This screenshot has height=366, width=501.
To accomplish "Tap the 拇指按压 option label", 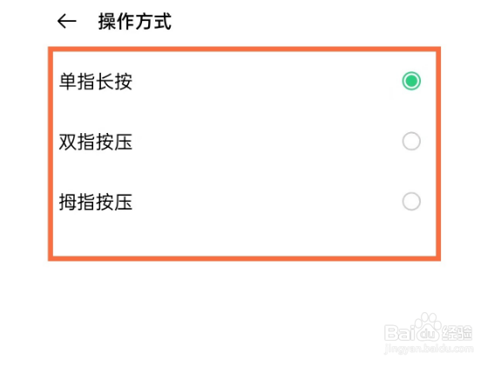I will click(x=96, y=202).
